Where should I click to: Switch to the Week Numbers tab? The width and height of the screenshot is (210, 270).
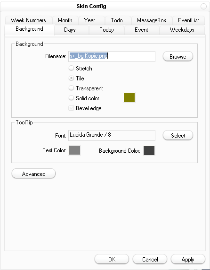28,20
